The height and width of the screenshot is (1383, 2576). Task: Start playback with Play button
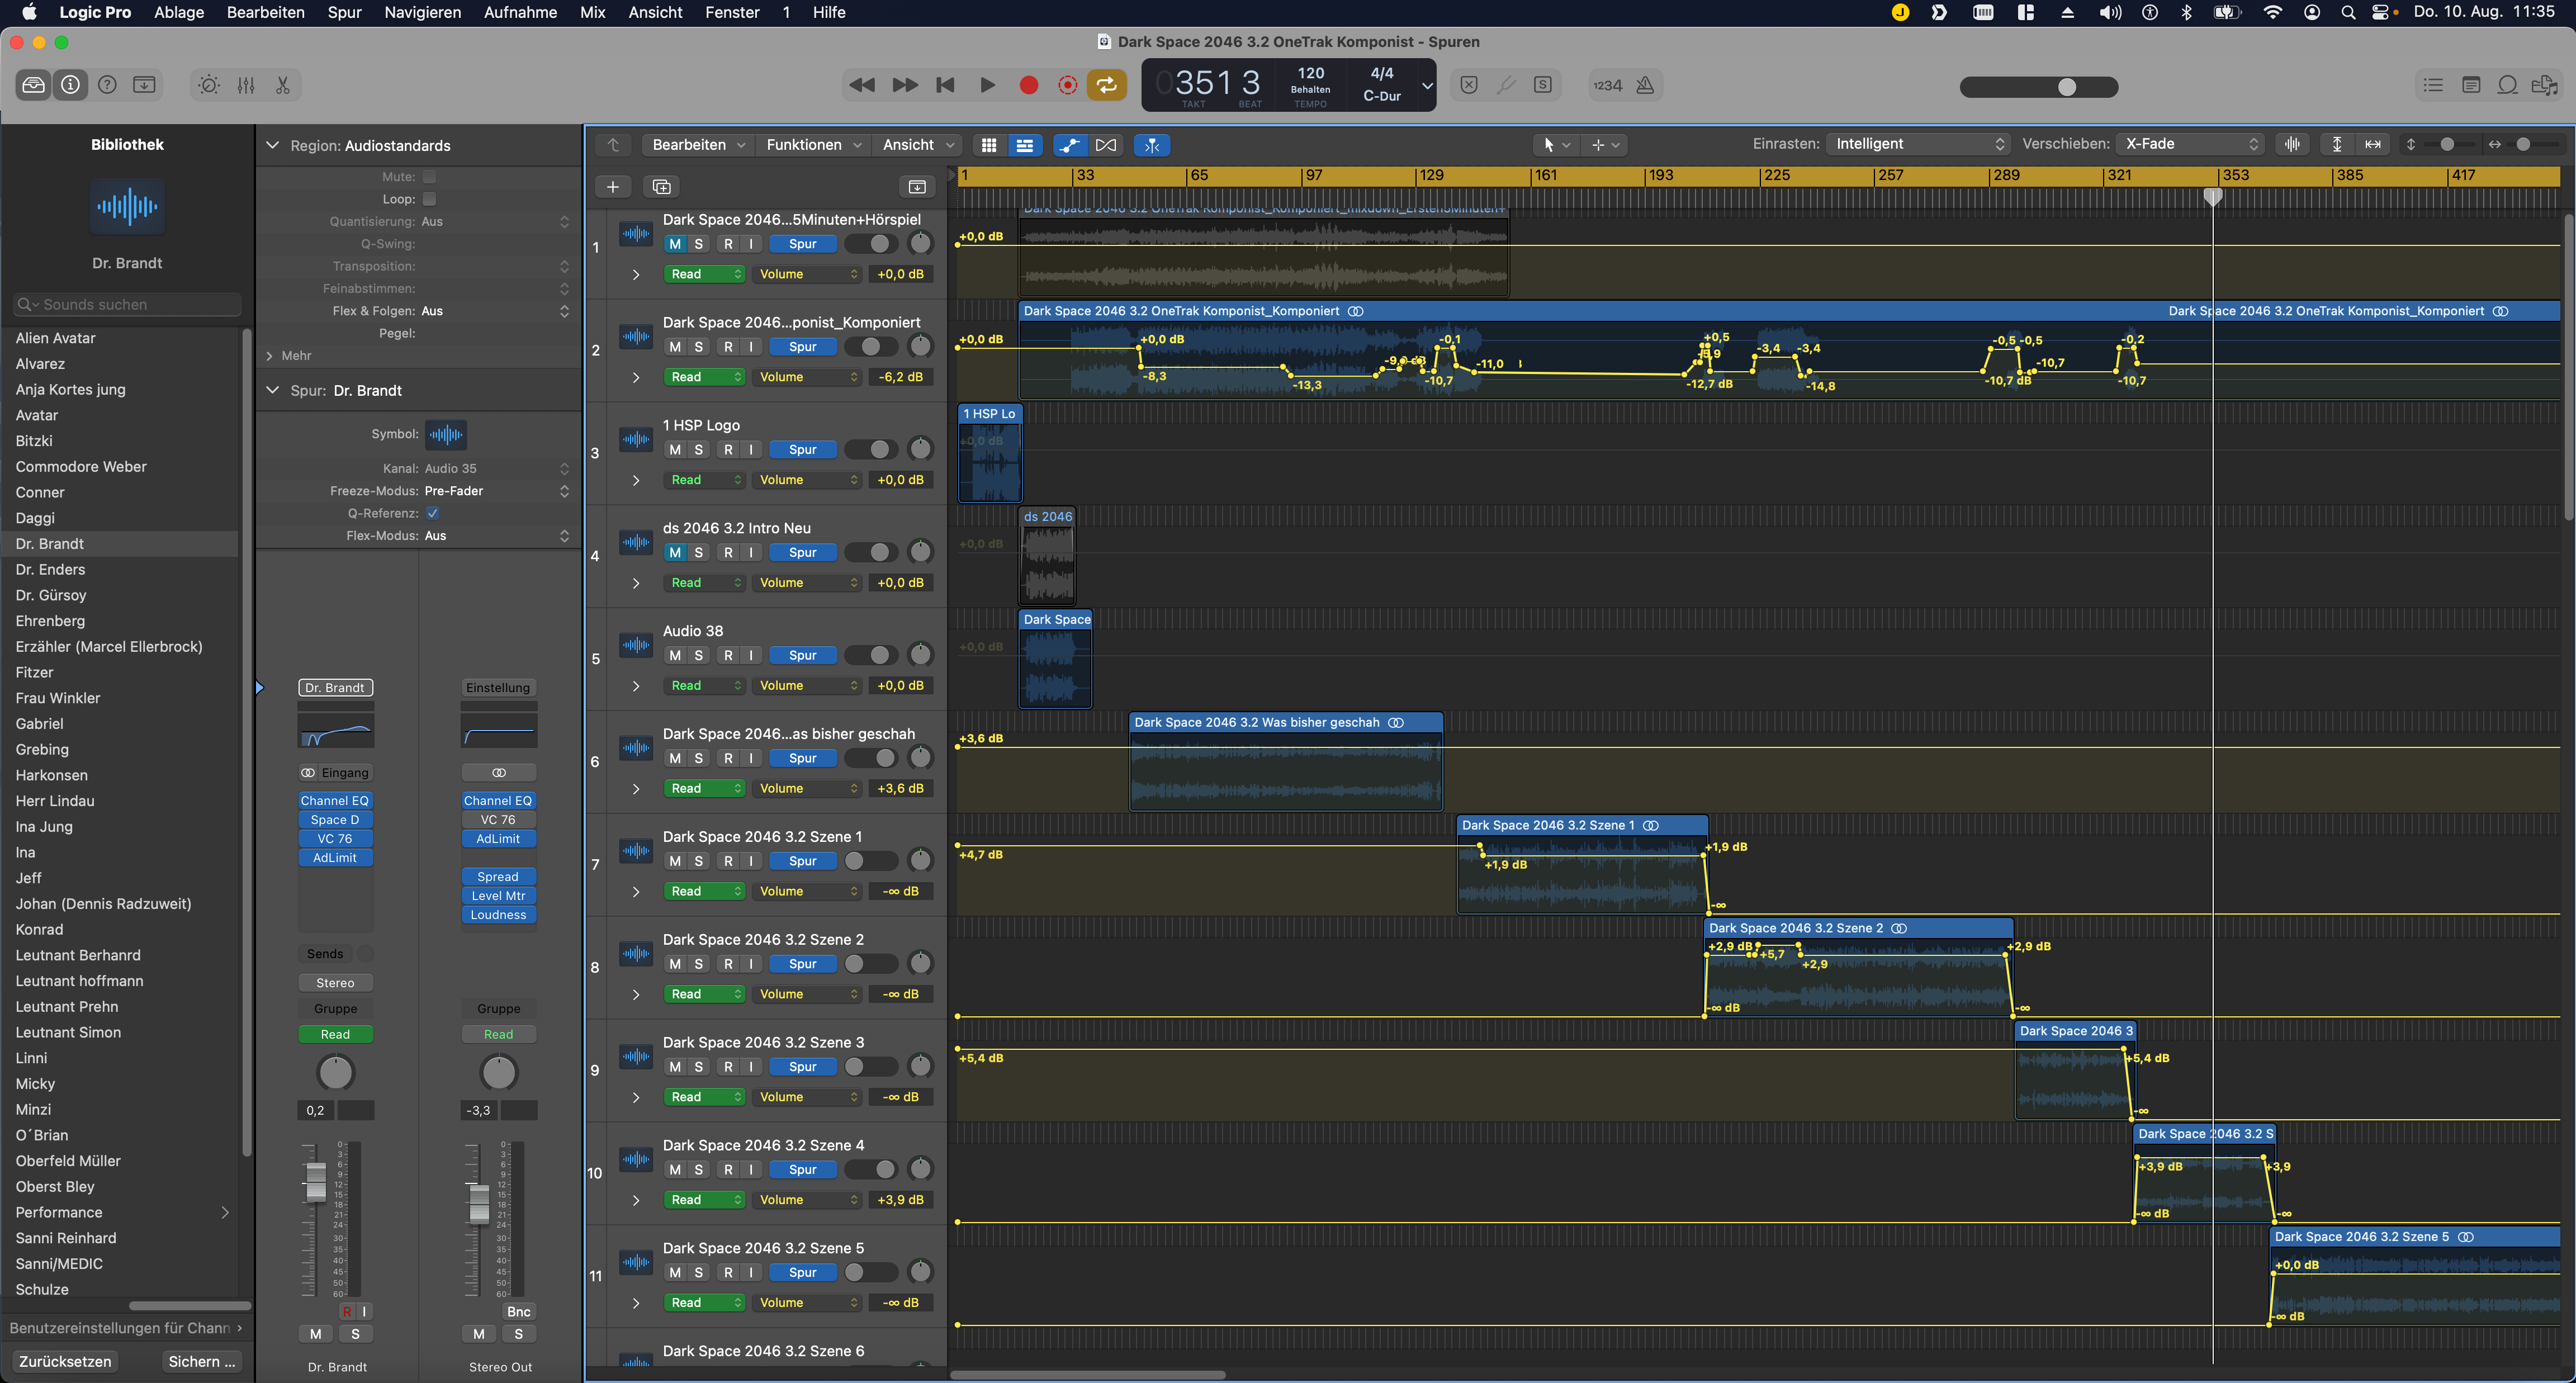tap(987, 85)
